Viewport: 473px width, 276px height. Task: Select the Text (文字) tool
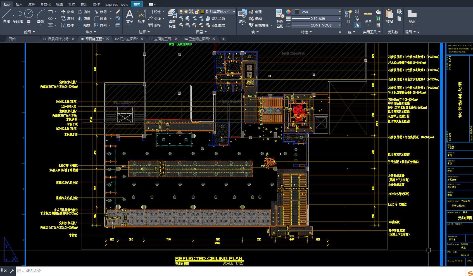tap(130, 16)
